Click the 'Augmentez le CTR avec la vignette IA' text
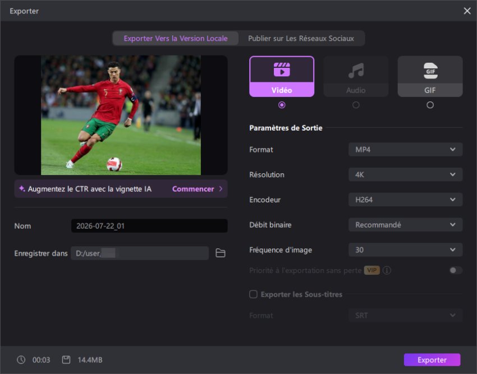 89,189
